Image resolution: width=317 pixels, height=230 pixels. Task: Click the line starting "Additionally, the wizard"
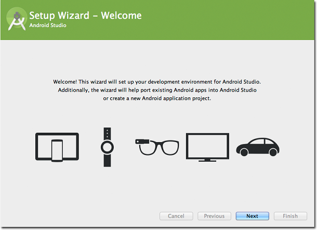coord(157,90)
